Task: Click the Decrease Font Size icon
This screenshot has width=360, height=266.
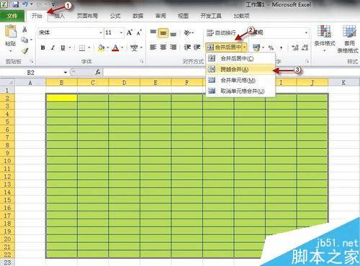Action: point(139,32)
